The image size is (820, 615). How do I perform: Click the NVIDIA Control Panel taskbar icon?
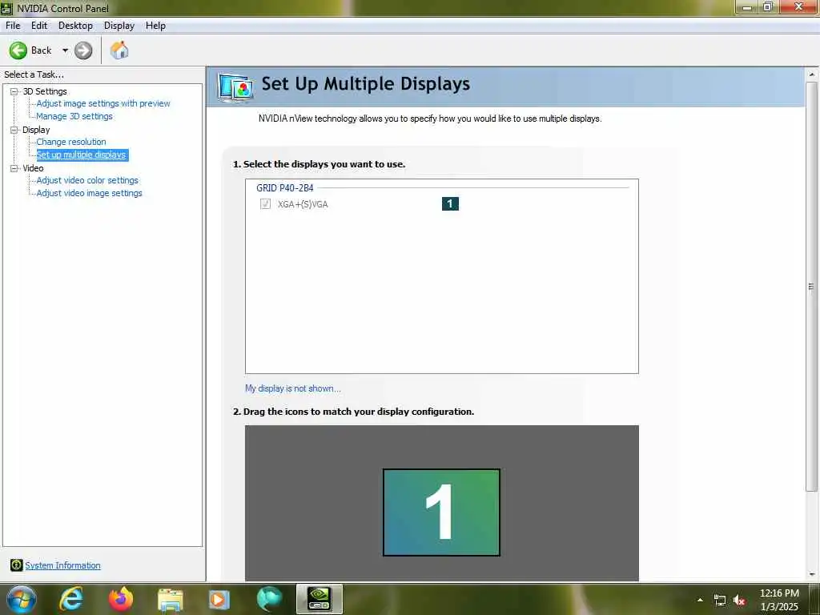point(319,599)
